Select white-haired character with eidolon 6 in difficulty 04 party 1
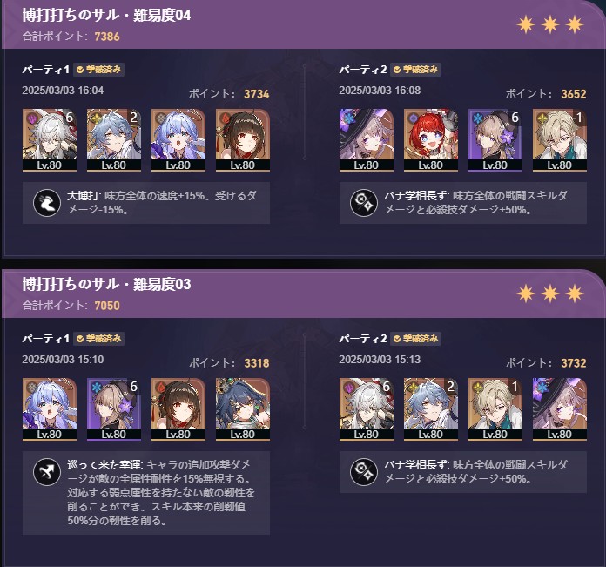 click(50, 139)
